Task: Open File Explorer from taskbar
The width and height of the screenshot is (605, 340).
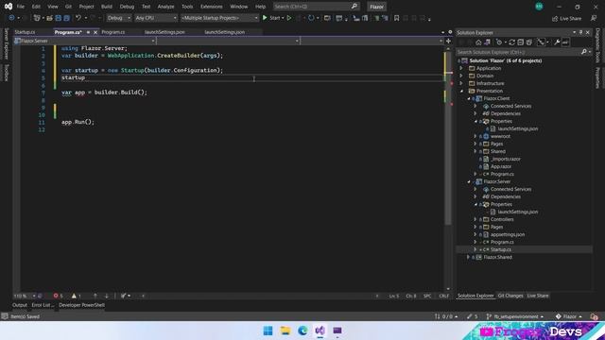Action: (x=285, y=331)
